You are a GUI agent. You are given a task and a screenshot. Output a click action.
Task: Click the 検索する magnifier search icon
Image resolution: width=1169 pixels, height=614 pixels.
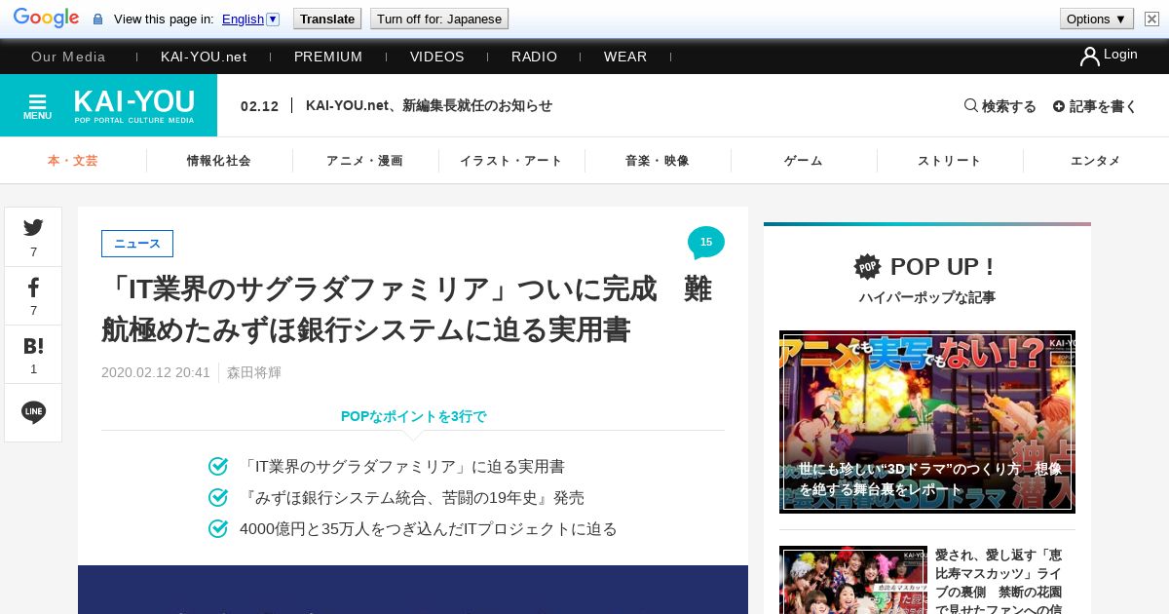(x=971, y=105)
